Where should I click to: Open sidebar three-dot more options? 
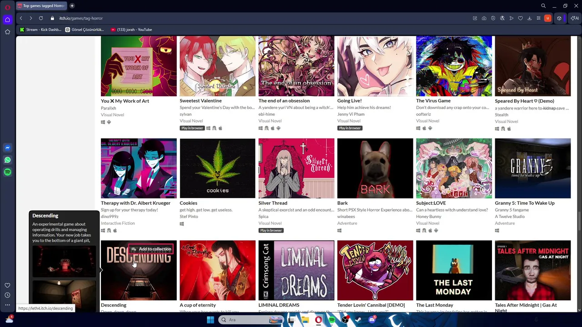click(7, 305)
